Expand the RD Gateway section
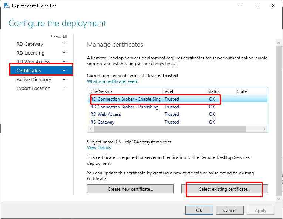The height and width of the screenshot is (219, 283). coord(64,44)
